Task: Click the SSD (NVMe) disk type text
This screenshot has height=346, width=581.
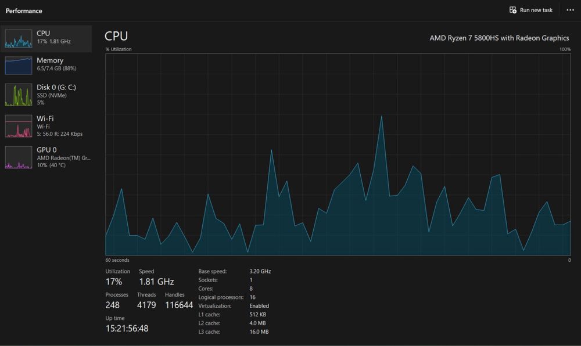Action: [52, 95]
